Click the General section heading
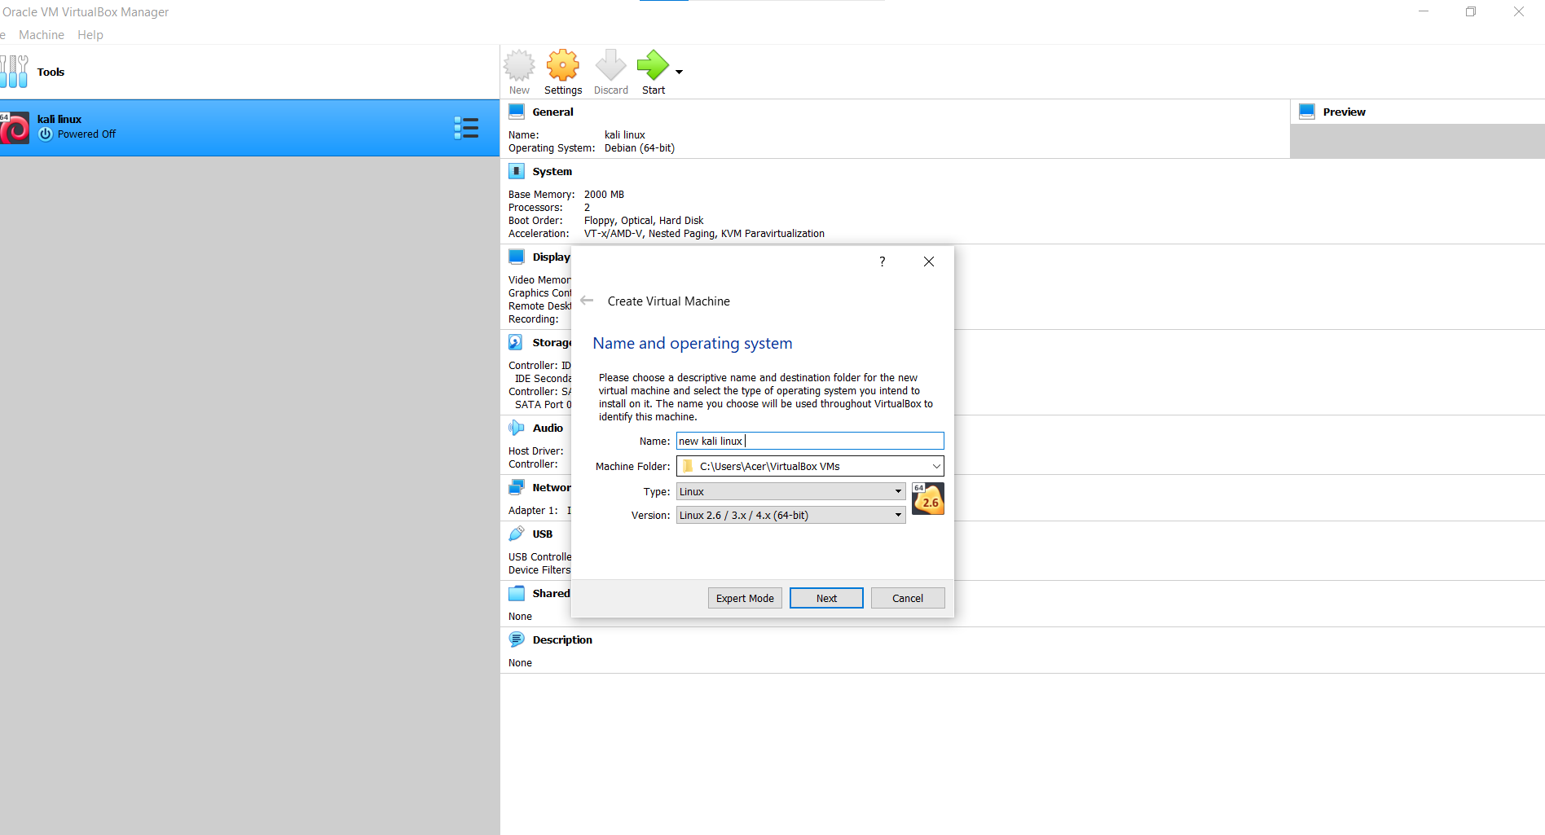 552,112
